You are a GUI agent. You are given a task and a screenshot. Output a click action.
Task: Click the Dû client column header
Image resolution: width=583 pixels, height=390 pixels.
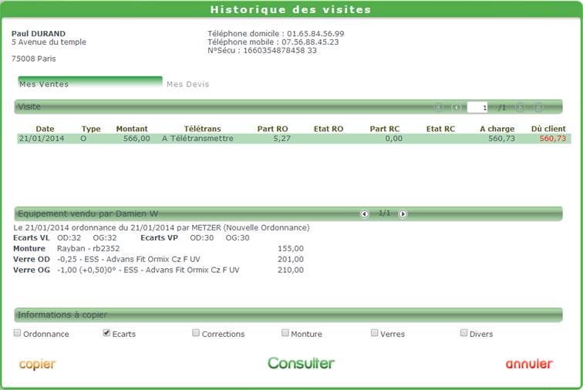[548, 129]
